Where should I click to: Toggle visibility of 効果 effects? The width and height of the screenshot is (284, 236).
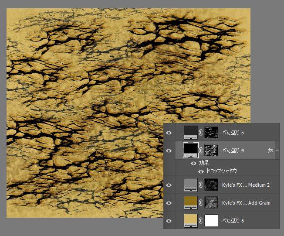(193, 163)
